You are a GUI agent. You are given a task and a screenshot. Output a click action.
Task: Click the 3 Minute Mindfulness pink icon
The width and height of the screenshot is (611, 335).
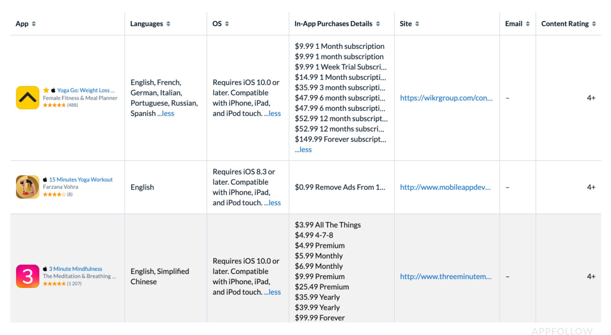click(x=27, y=276)
